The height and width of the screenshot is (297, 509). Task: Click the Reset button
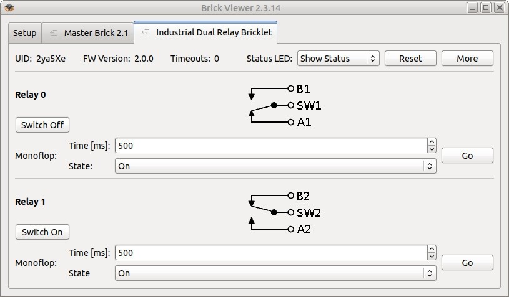tap(410, 59)
